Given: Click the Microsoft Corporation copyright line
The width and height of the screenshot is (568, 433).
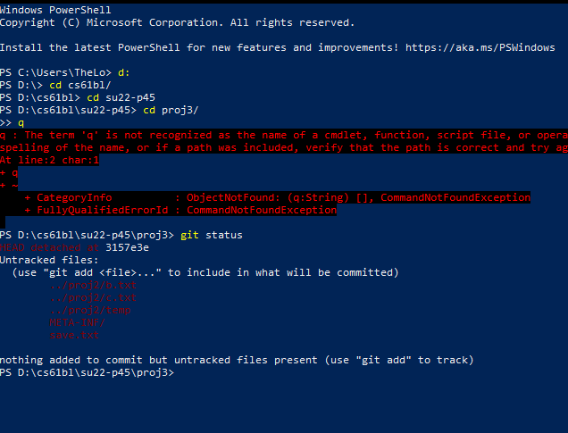Looking at the screenshot, I should [x=177, y=21].
